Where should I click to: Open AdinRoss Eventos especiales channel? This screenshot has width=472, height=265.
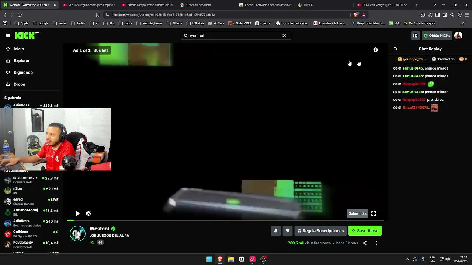31,223
